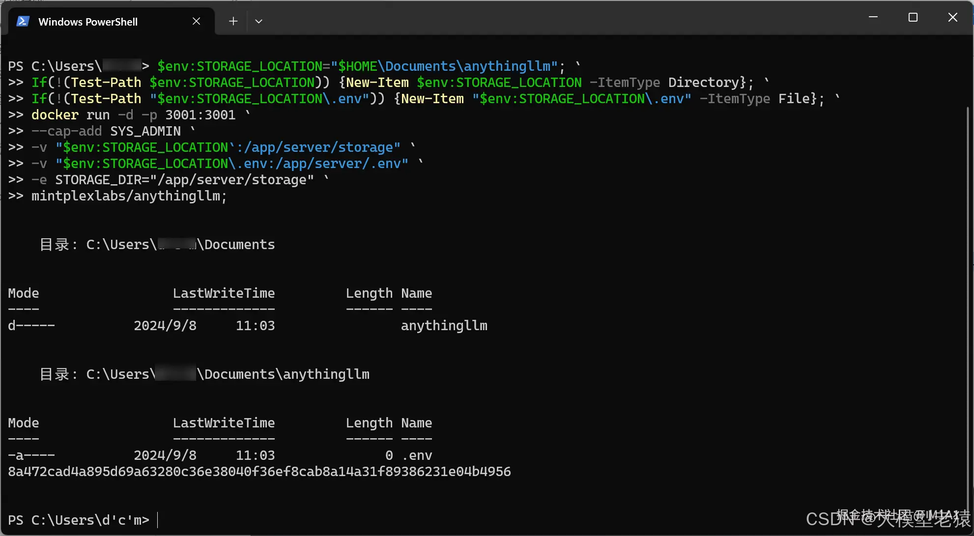
Task: Close the Windows PowerShell tab
Action: coord(196,21)
